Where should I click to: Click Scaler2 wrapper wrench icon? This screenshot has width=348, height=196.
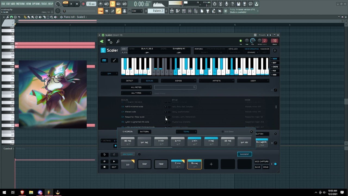118,41
